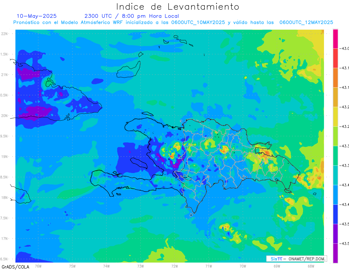Click the 19N latitude label

(x=5, y=156)
